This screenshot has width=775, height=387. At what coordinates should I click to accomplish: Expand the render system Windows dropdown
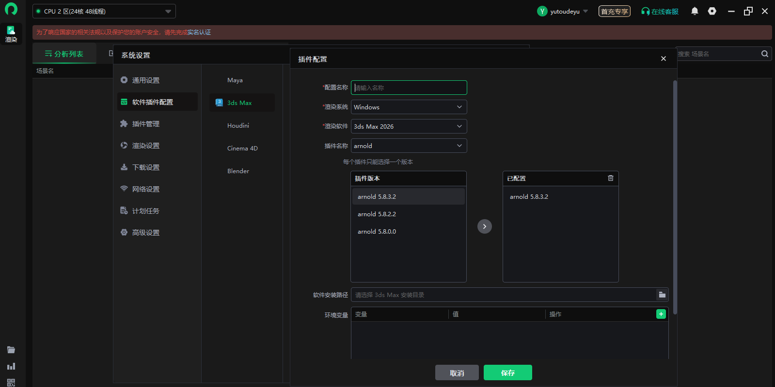tap(409, 107)
